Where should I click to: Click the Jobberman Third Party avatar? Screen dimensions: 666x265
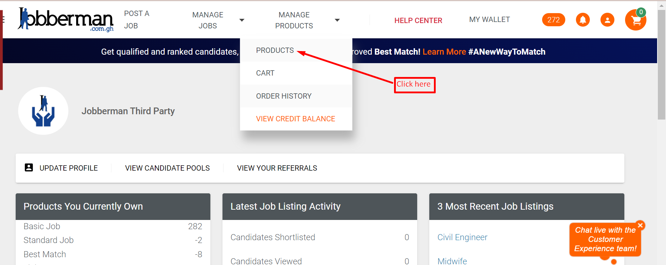[x=43, y=111]
